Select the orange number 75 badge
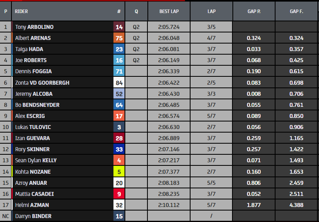 tap(119, 38)
